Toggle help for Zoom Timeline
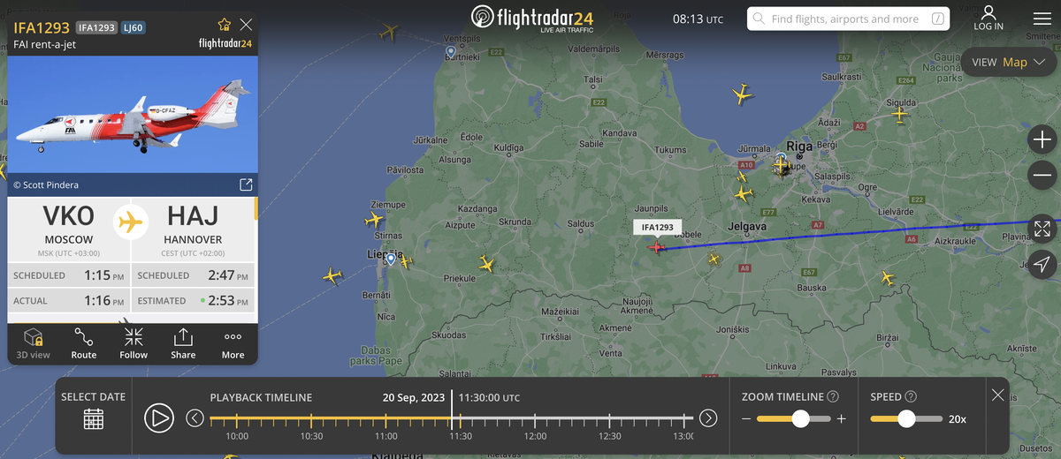Screen dimensions: 1061x459 (x=833, y=397)
